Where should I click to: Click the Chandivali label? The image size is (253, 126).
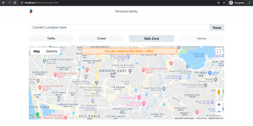(192, 95)
